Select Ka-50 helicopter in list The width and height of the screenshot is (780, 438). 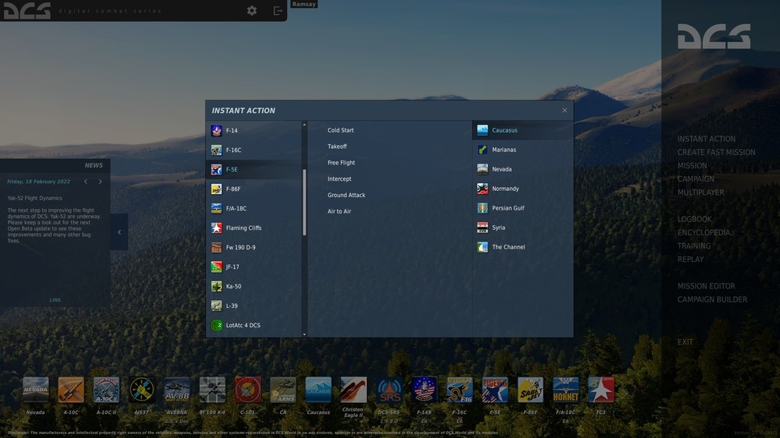coord(253,286)
